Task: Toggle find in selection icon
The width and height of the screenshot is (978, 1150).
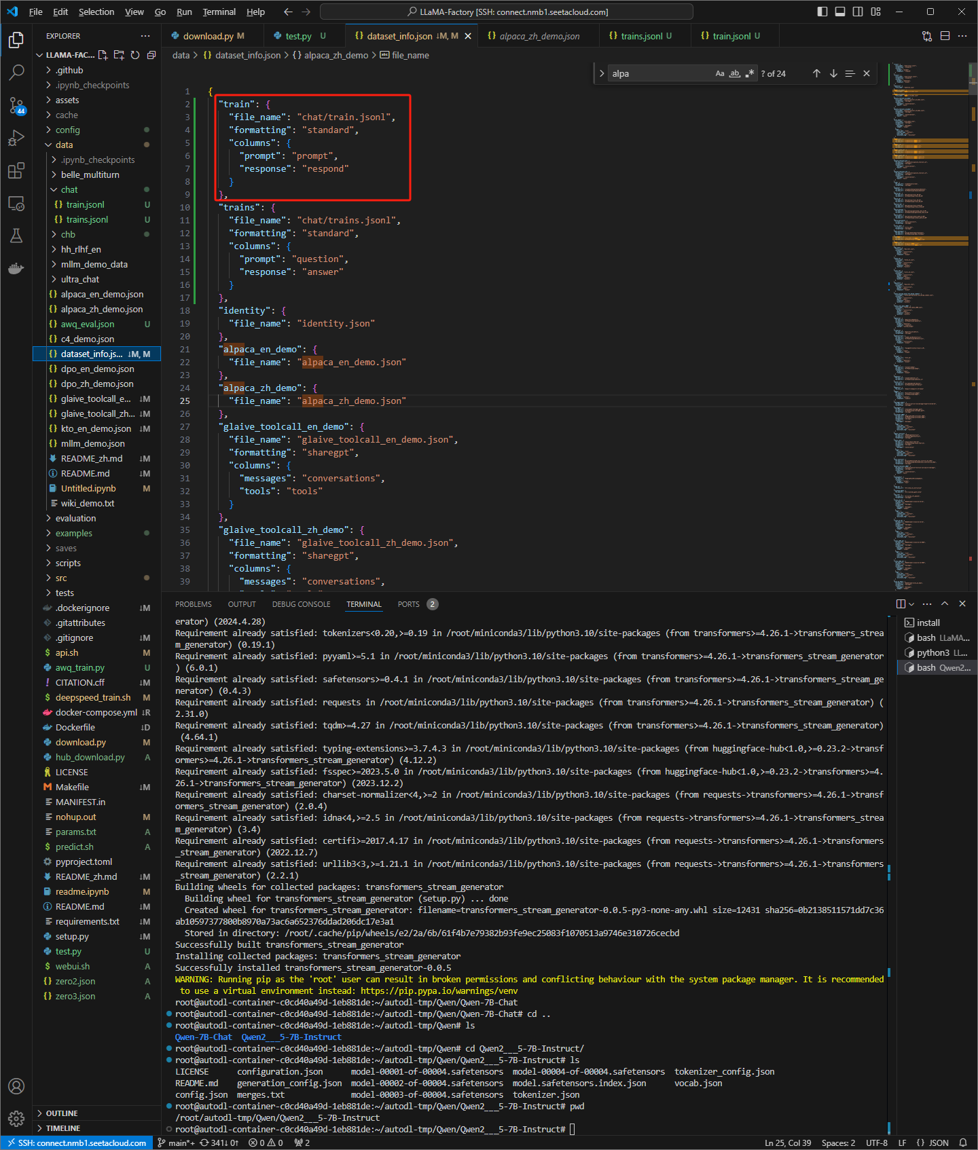Action: tap(850, 73)
